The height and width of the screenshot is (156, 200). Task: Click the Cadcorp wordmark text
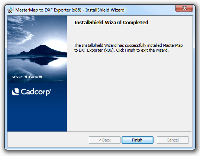36,92
